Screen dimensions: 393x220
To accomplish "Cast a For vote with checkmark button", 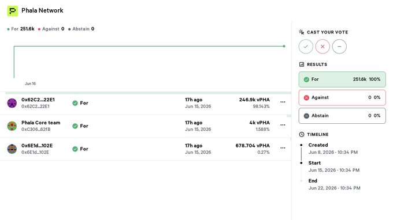I will point(306,47).
